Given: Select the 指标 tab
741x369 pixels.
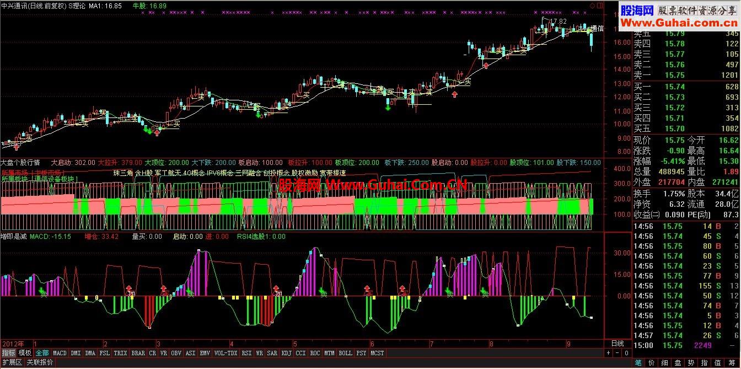Looking at the screenshot, I should 8,353.
